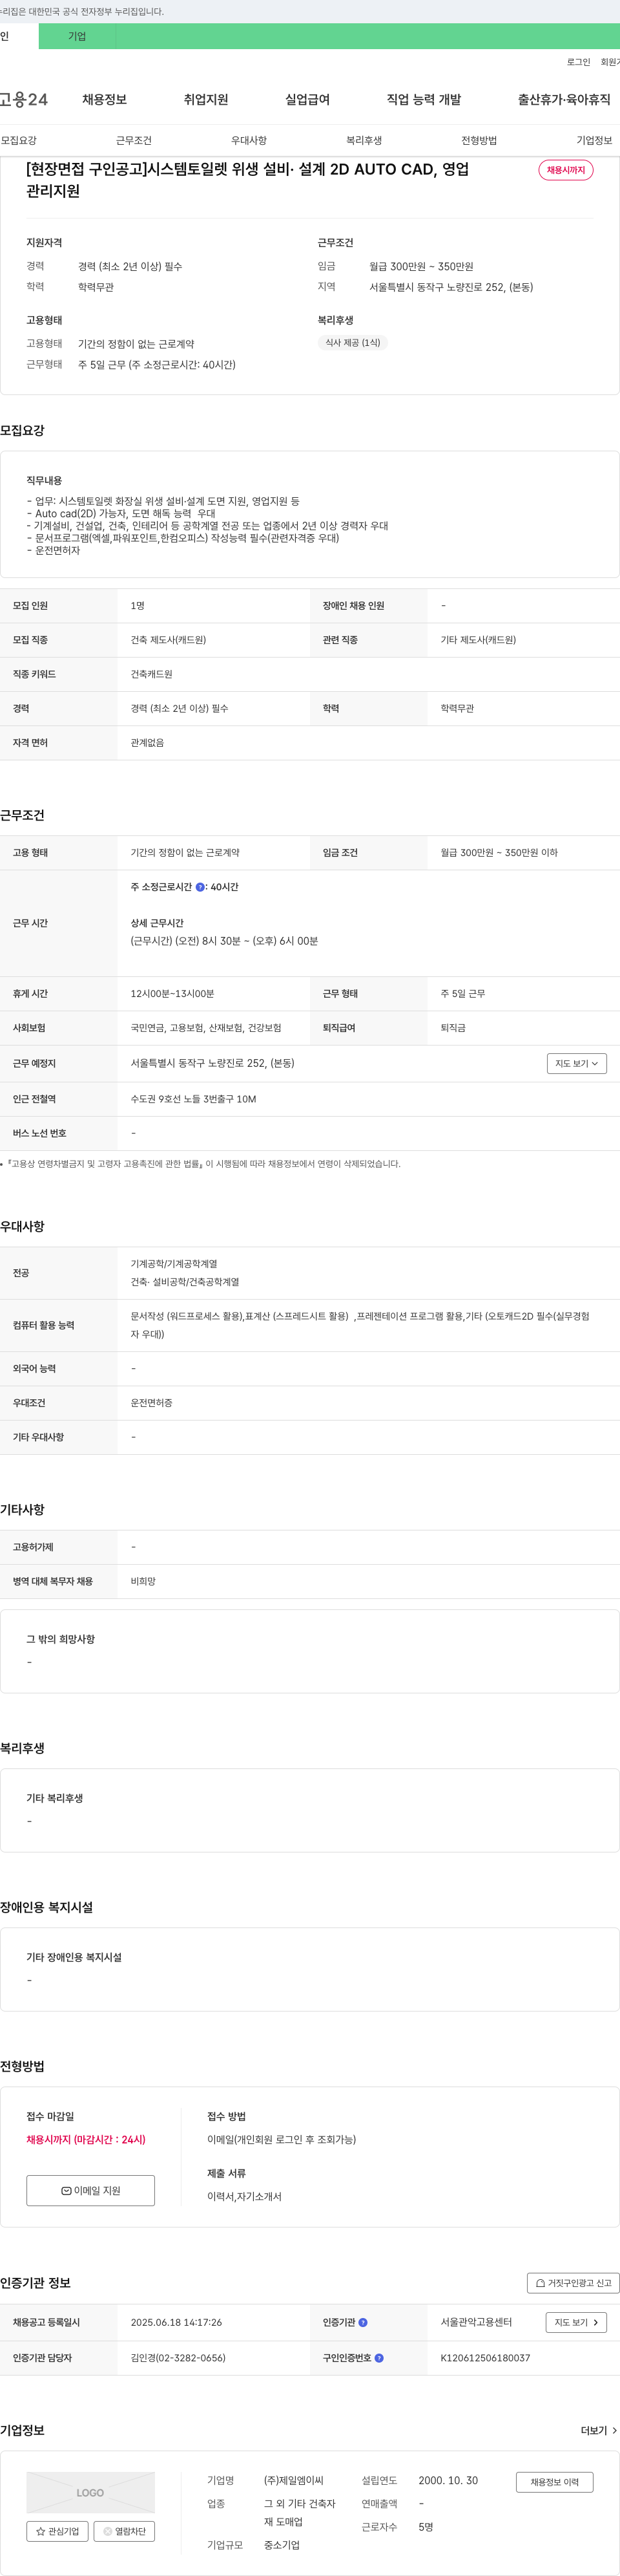Open the 직업 능력 개발 menu
The width and height of the screenshot is (620, 2576).
pos(423,99)
